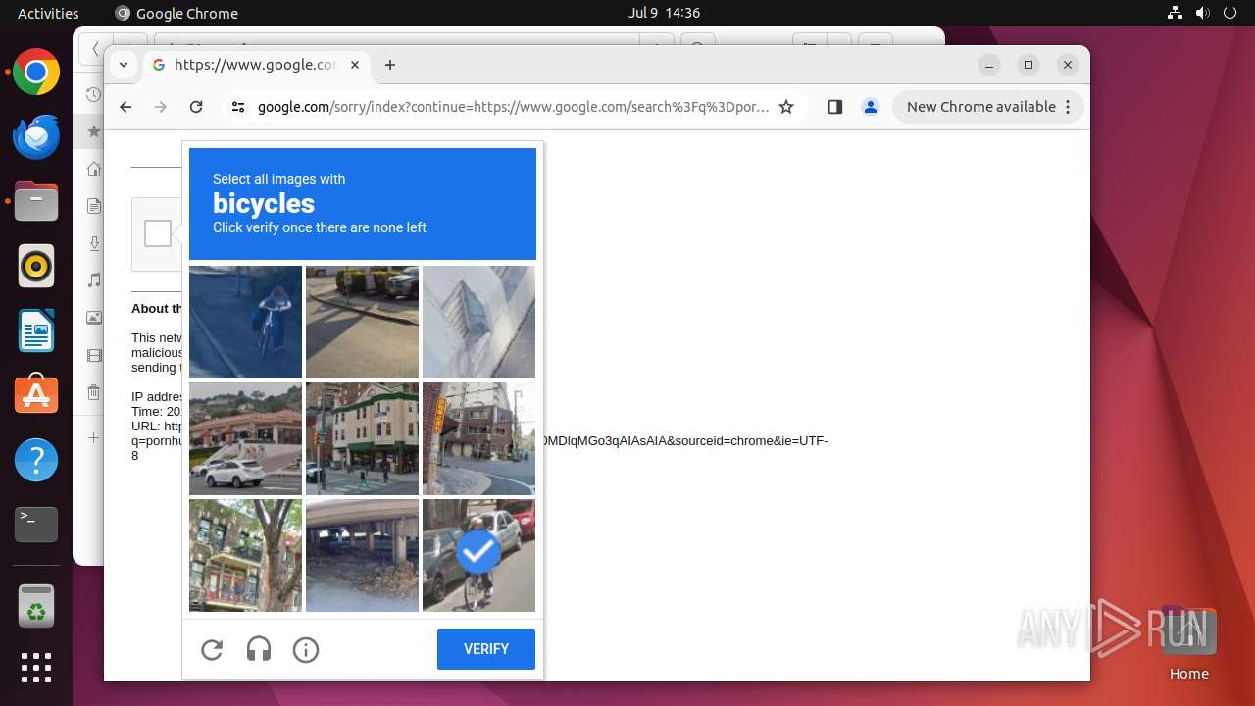Image resolution: width=1255 pixels, height=706 pixels.
Task: Open the system menu via the power icon
Action: (1230, 13)
